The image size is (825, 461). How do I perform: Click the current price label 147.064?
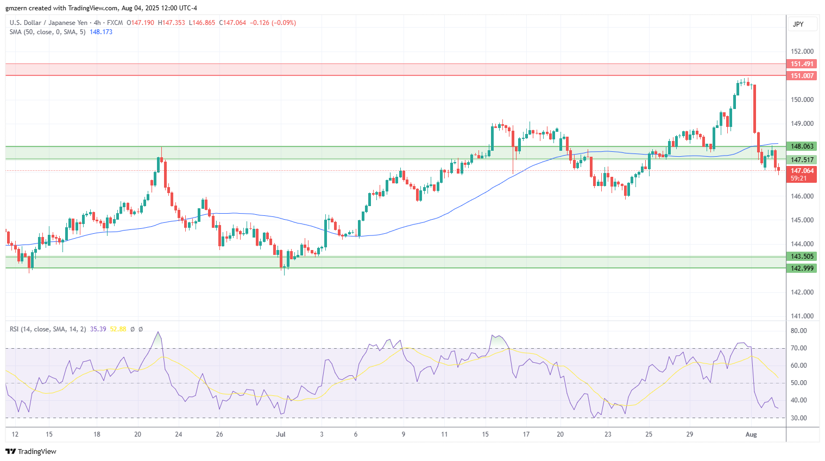[802, 171]
